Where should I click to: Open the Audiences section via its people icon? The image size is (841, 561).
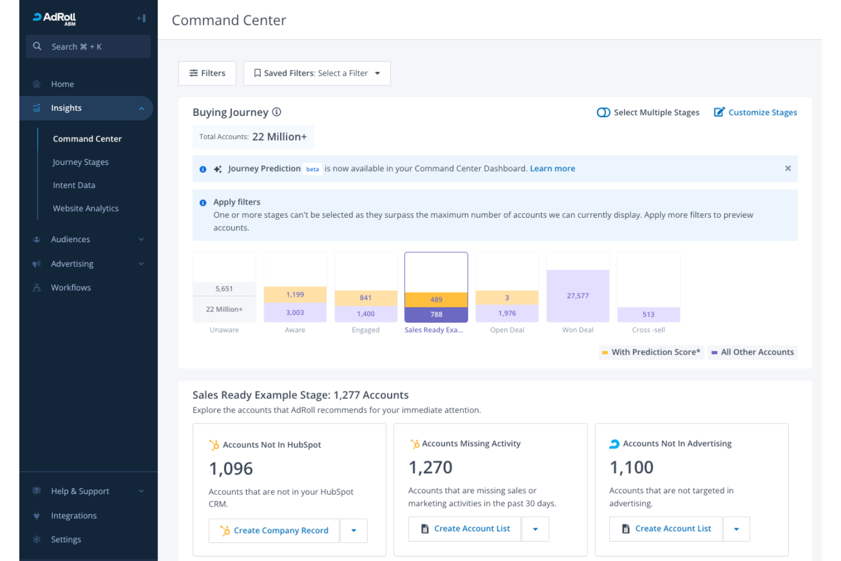click(36, 239)
